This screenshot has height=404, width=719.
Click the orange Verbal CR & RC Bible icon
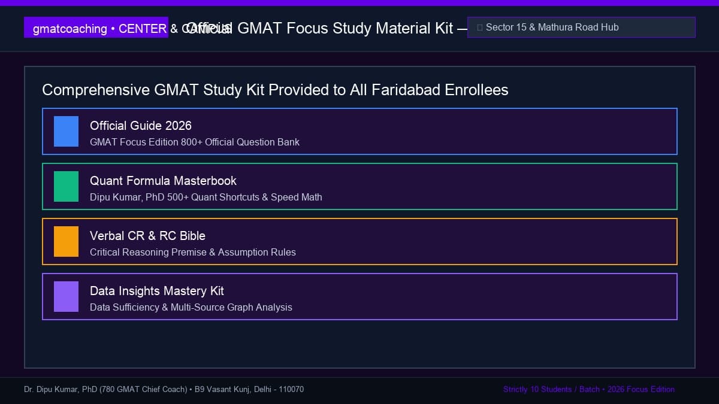pyautogui.click(x=66, y=241)
